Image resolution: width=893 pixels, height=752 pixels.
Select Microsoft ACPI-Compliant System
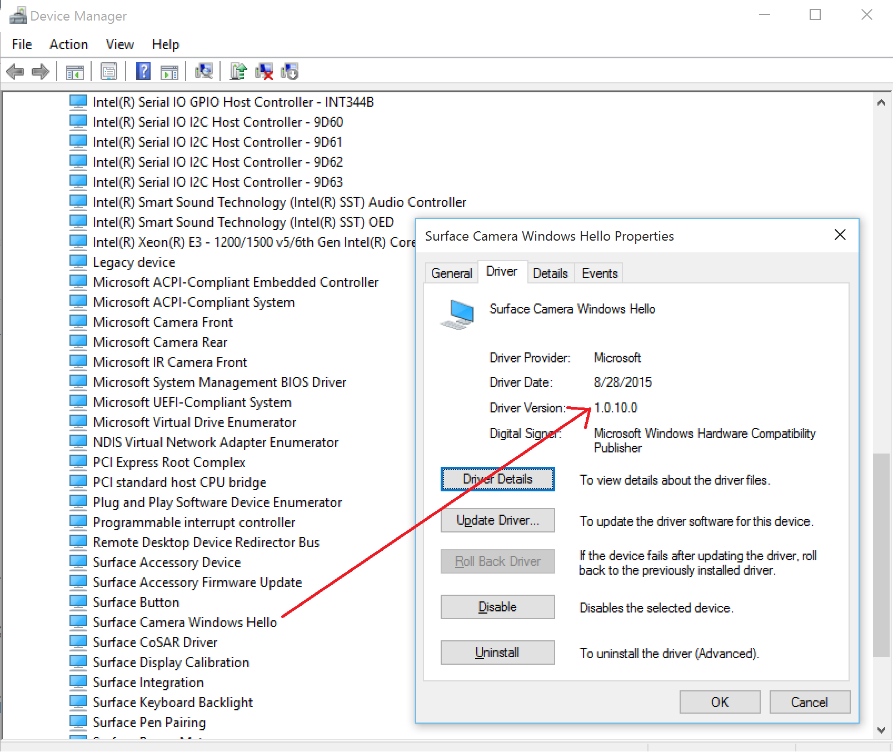tap(194, 302)
